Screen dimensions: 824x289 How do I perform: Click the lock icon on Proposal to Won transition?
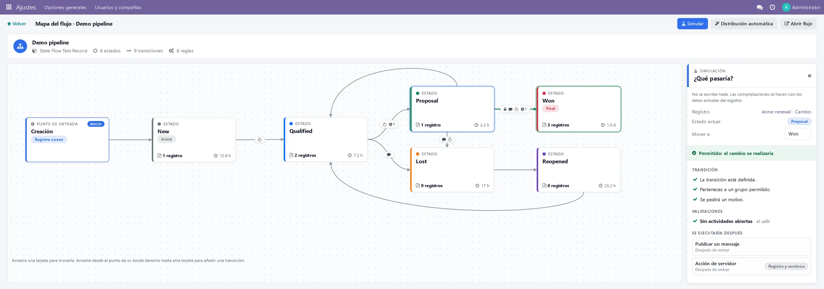[x=505, y=109]
